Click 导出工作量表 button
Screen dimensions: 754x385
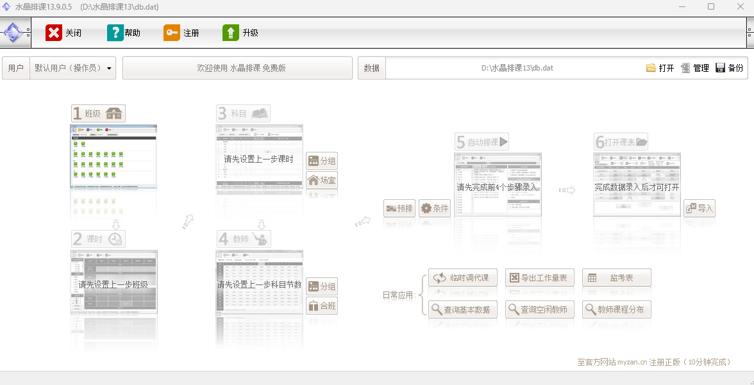tap(540, 277)
